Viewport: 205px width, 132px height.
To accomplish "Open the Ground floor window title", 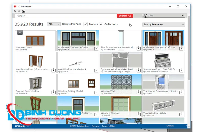I will (x=27, y=91).
